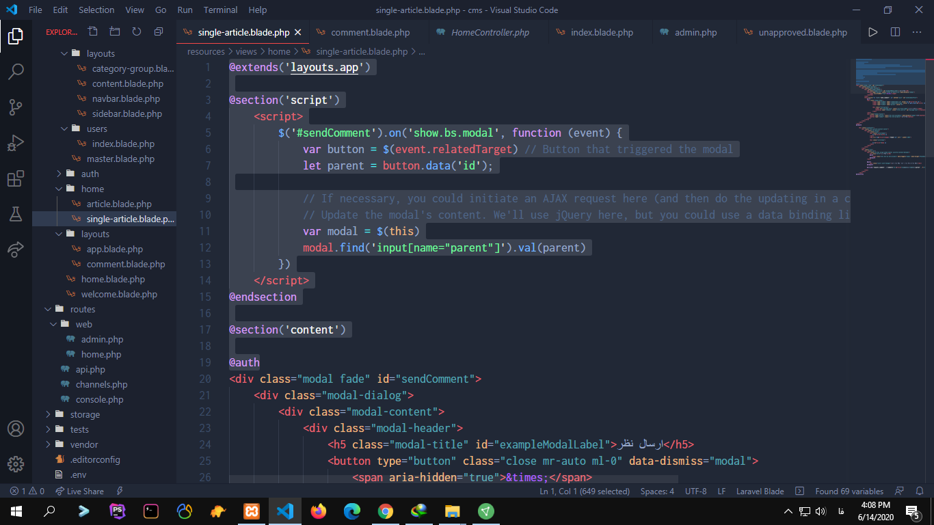The height and width of the screenshot is (525, 934).
Task: Open the Search view in the activity bar
Action: [x=16, y=72]
